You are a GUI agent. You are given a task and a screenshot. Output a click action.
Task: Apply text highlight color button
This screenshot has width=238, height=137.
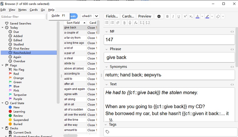(x=207, y=16)
